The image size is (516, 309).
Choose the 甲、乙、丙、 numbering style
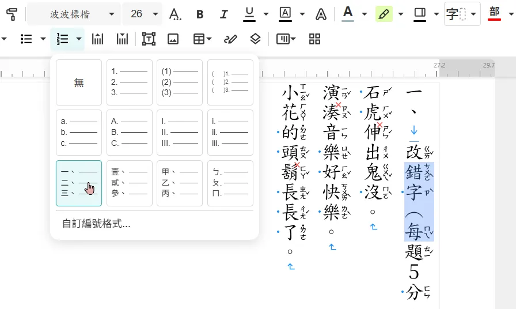(x=180, y=183)
